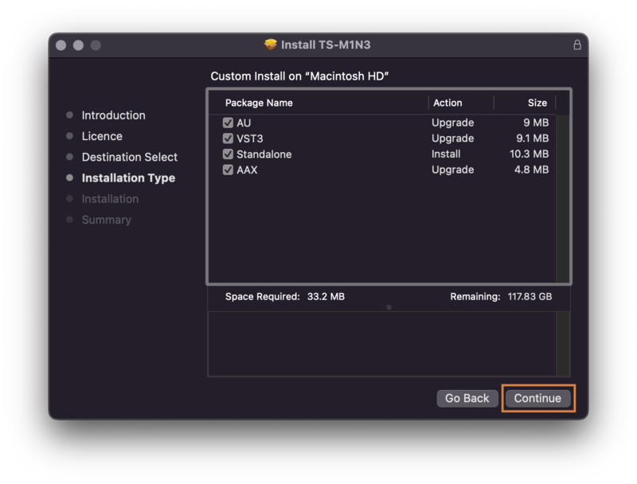Click the splitter dot below Space Required
This screenshot has height=484, width=637.
point(389,306)
